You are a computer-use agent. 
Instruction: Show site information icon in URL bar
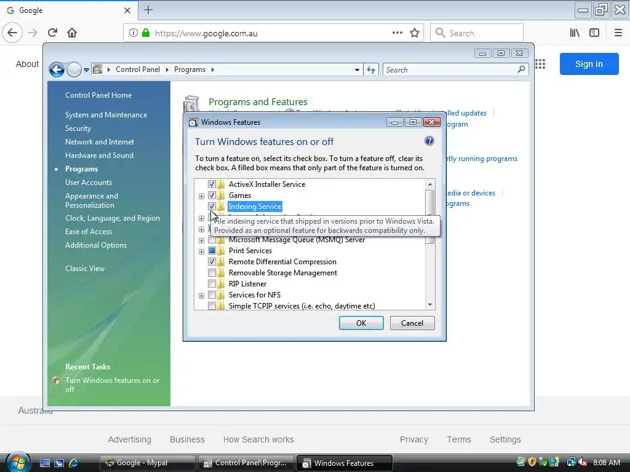[134, 33]
